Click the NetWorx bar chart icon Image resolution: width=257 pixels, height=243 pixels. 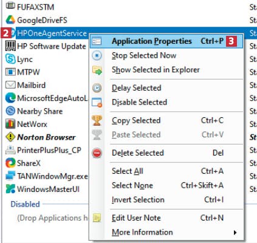10,124
